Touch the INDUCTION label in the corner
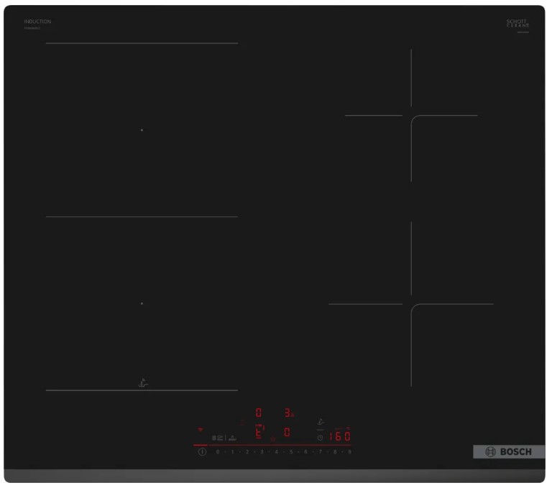Viewport: 552px width, 488px height. click(x=37, y=22)
